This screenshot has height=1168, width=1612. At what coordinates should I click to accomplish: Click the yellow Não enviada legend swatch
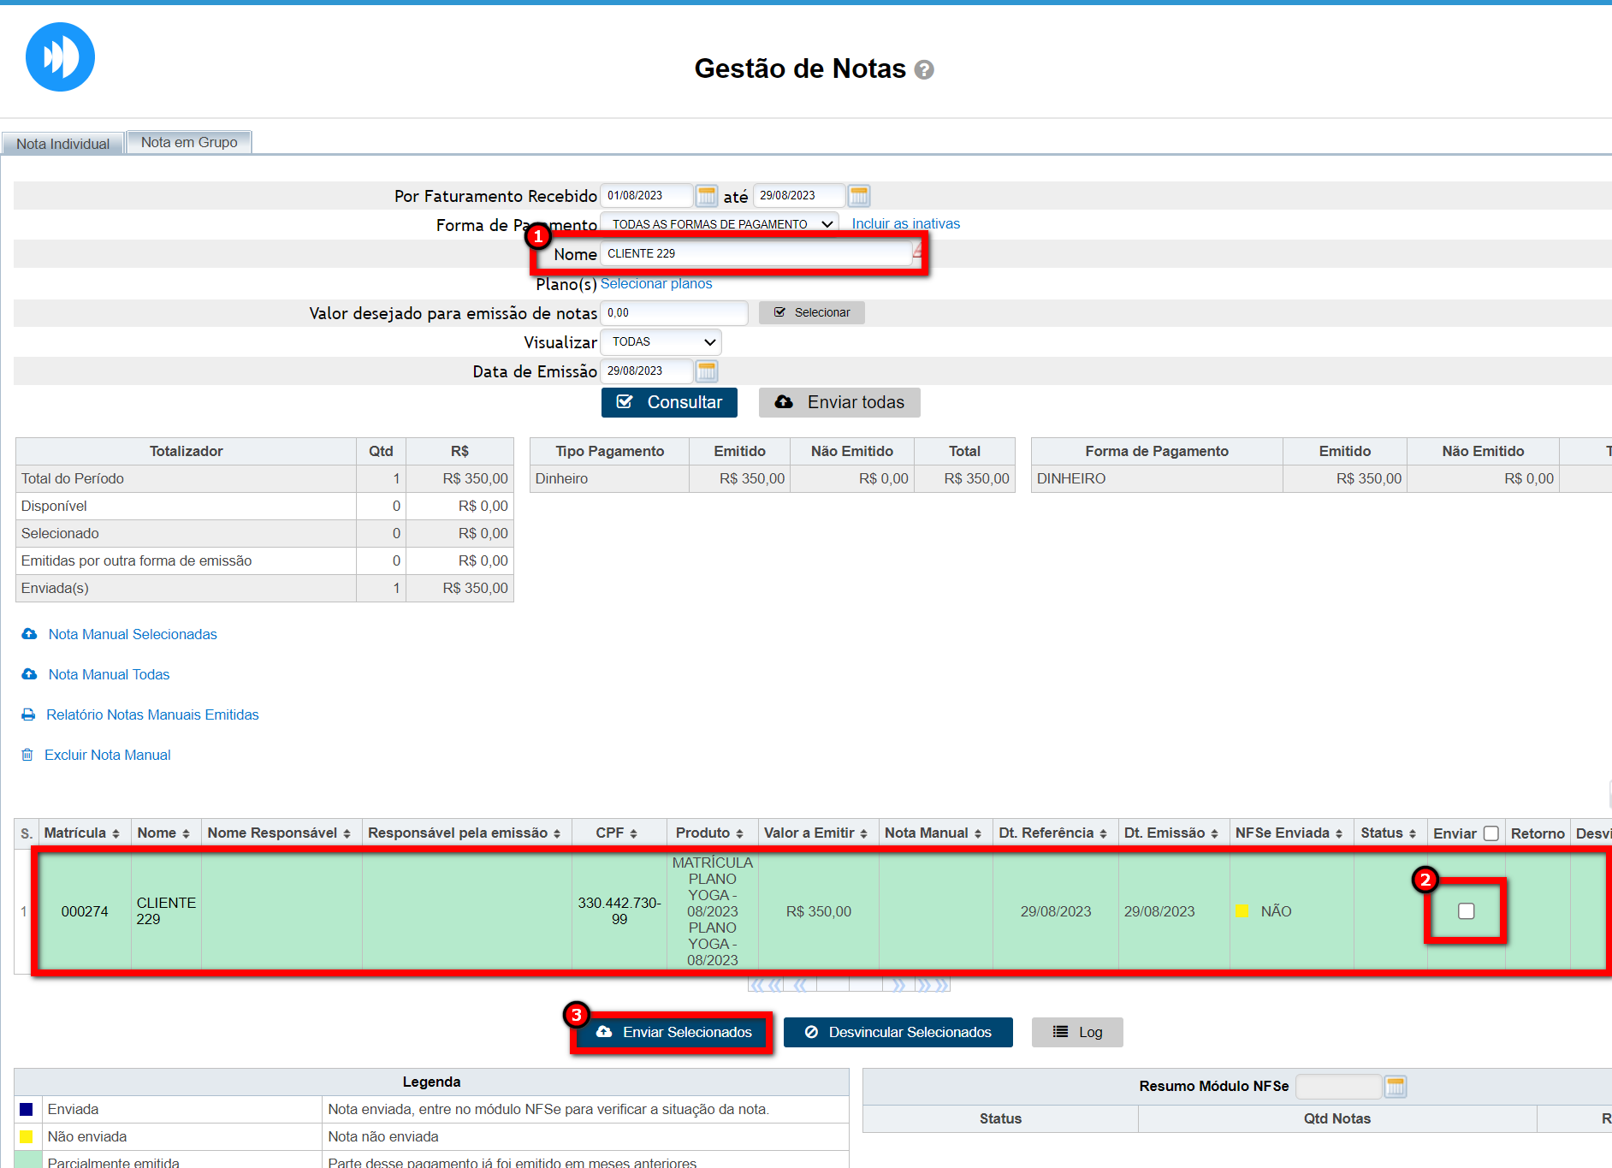27,1136
